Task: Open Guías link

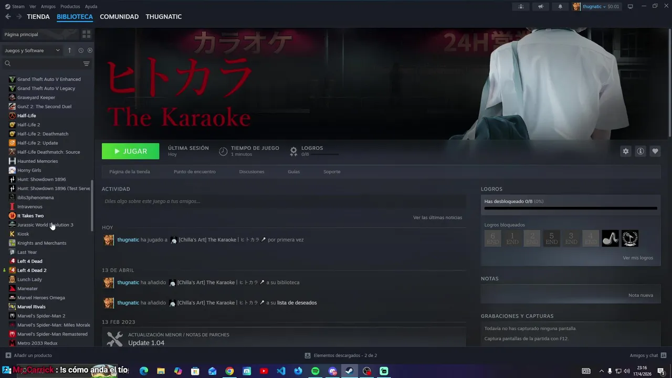Action: point(293,172)
